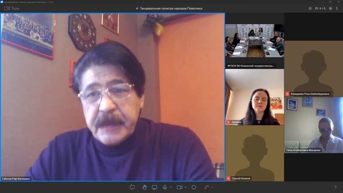Toggle the camera button

coord(180,187)
